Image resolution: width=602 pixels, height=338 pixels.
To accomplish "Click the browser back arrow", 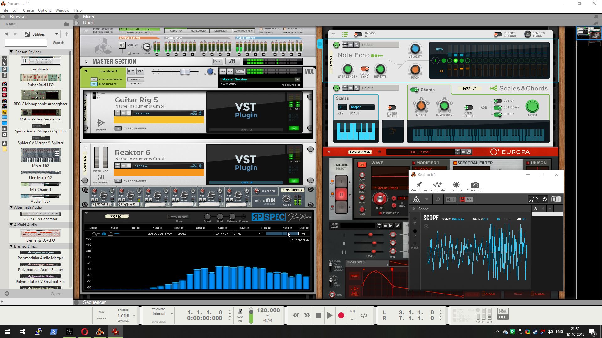I will [x=6, y=34].
